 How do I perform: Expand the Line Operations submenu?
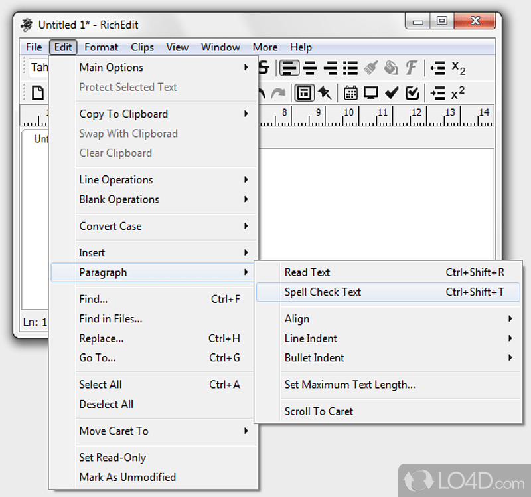click(x=153, y=179)
